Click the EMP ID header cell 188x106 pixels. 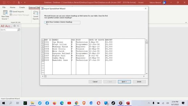click(x=48, y=40)
